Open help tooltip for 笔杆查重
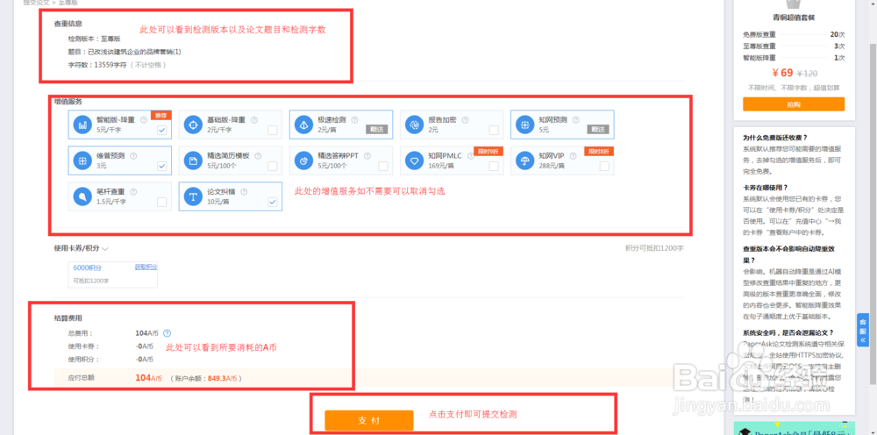Image resolution: width=877 pixels, height=435 pixels. [x=133, y=192]
